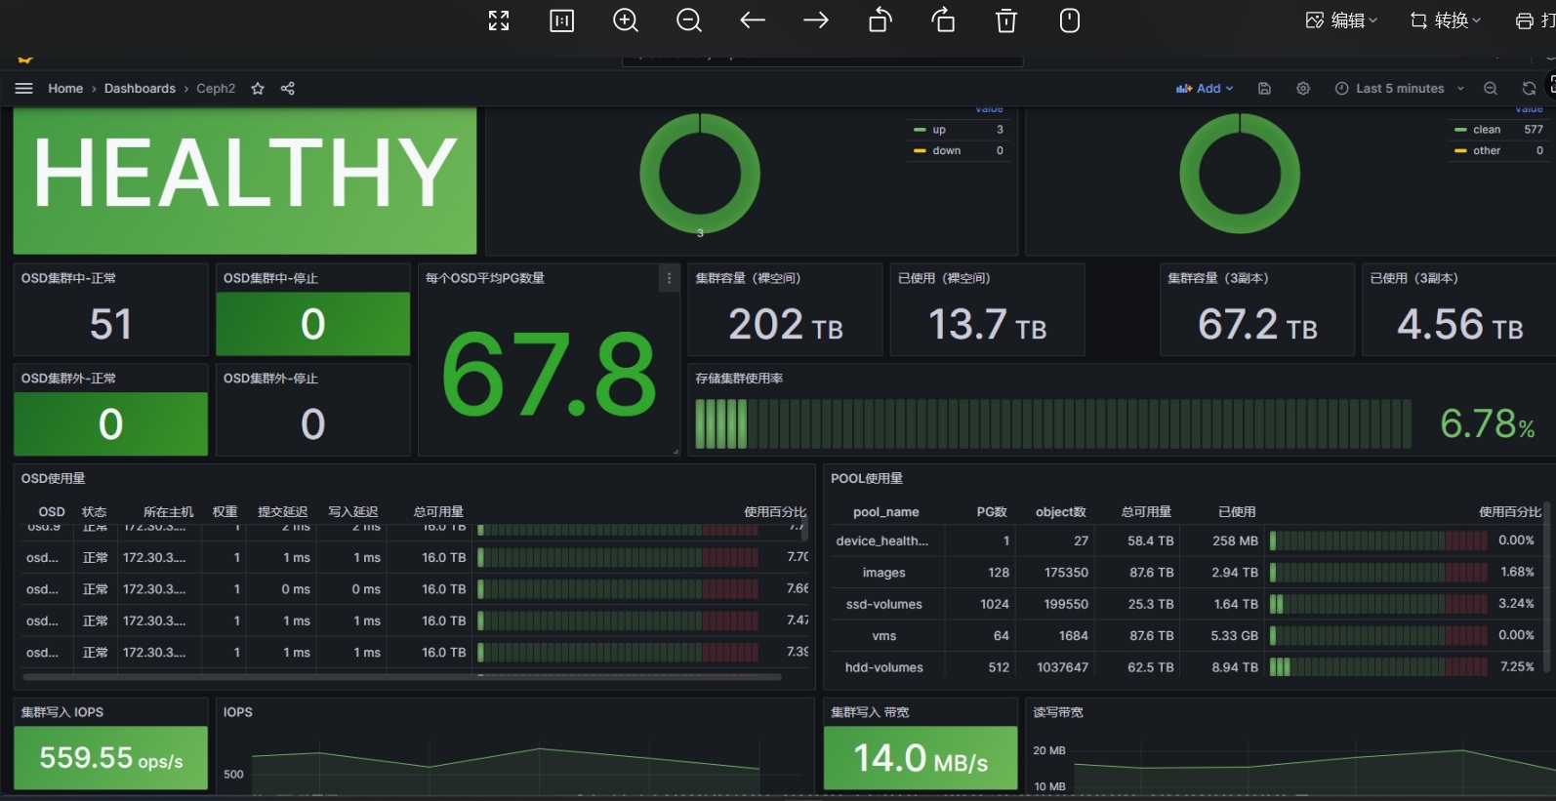Image resolution: width=1556 pixels, height=801 pixels.
Task: Select the 'vms' pool name cell
Action: tap(884, 636)
